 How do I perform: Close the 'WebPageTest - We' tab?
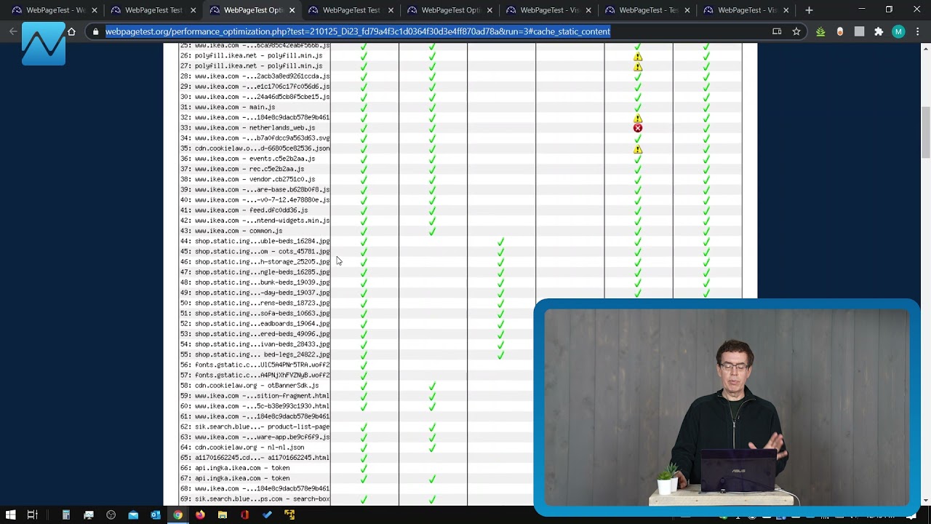tap(94, 10)
